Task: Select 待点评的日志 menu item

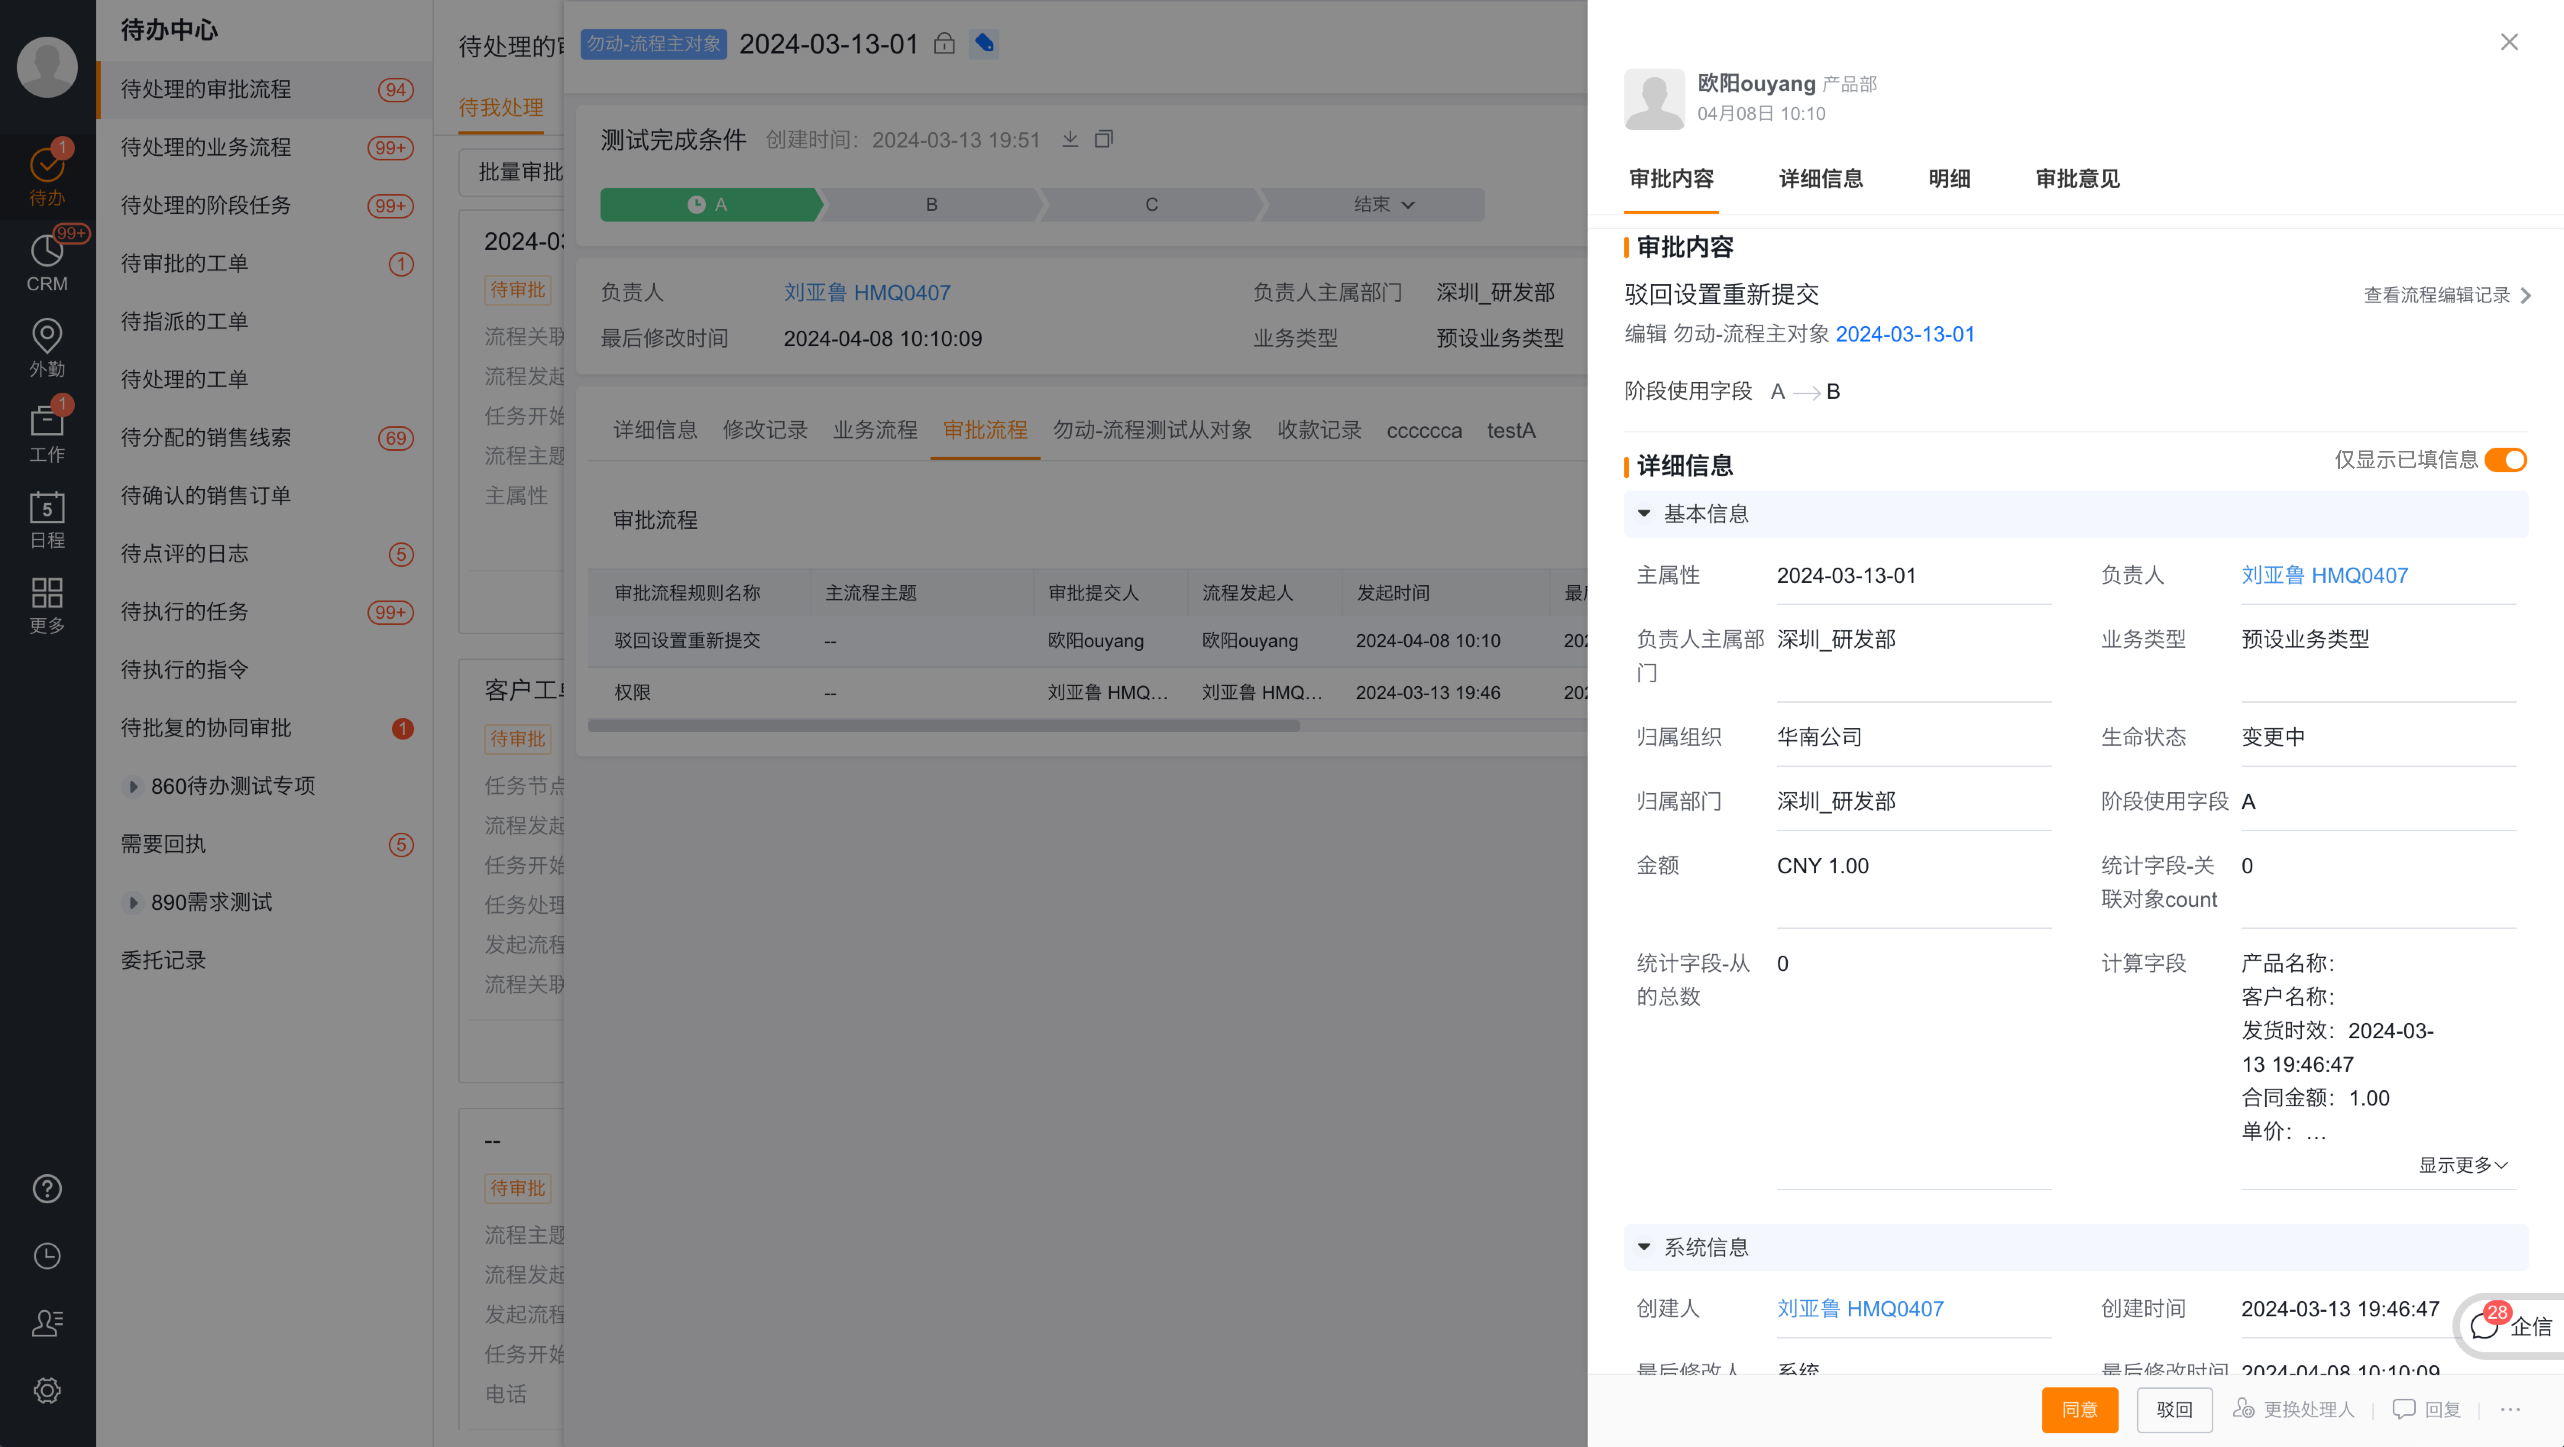Action: pos(265,554)
